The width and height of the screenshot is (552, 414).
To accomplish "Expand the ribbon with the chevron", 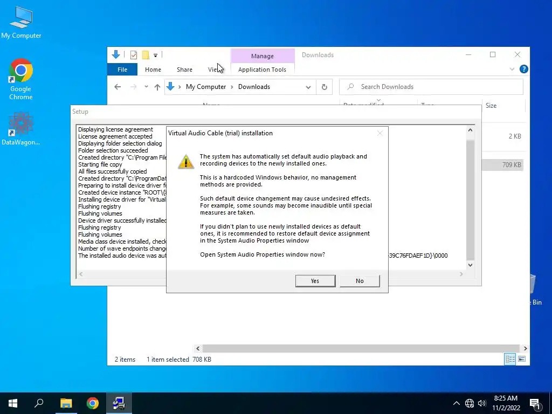I will pos(512,70).
